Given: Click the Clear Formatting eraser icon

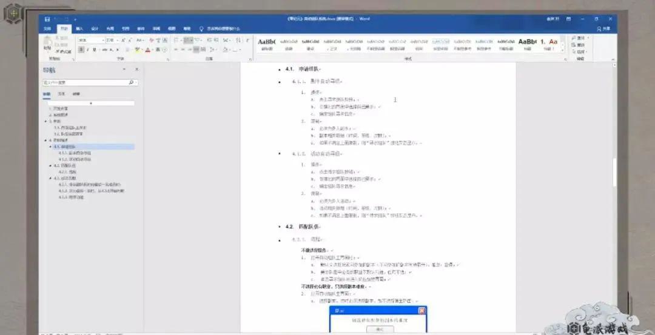Looking at the screenshot, I should [x=152, y=40].
